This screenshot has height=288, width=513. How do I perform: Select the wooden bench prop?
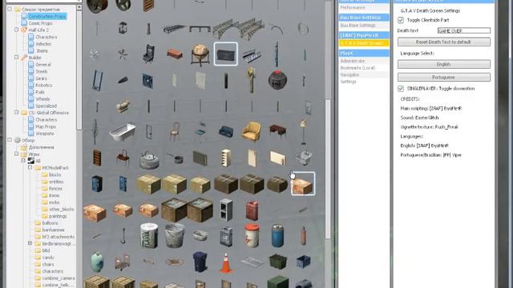pos(175,54)
